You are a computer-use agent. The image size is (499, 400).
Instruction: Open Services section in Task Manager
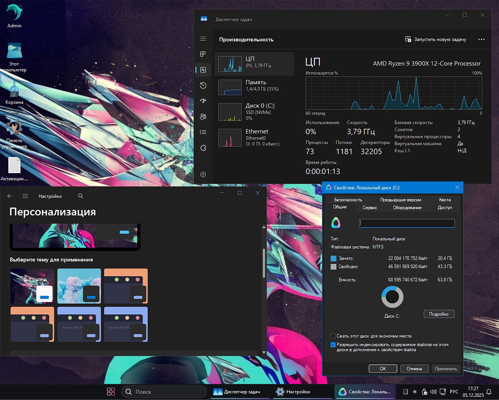[x=203, y=148]
